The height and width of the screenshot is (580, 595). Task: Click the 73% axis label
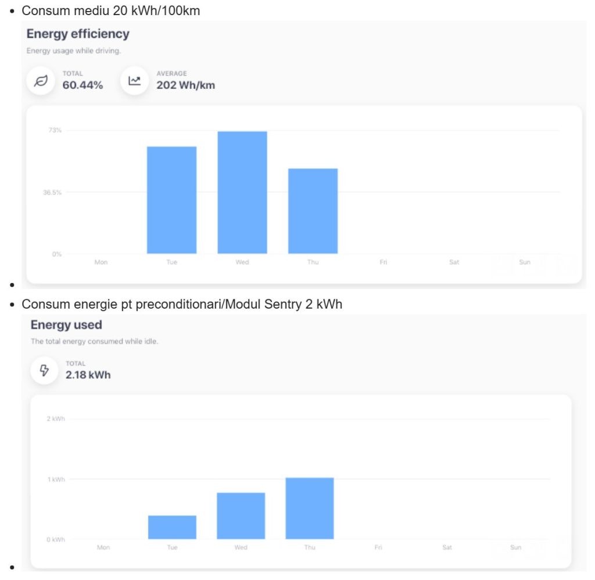[x=55, y=130]
